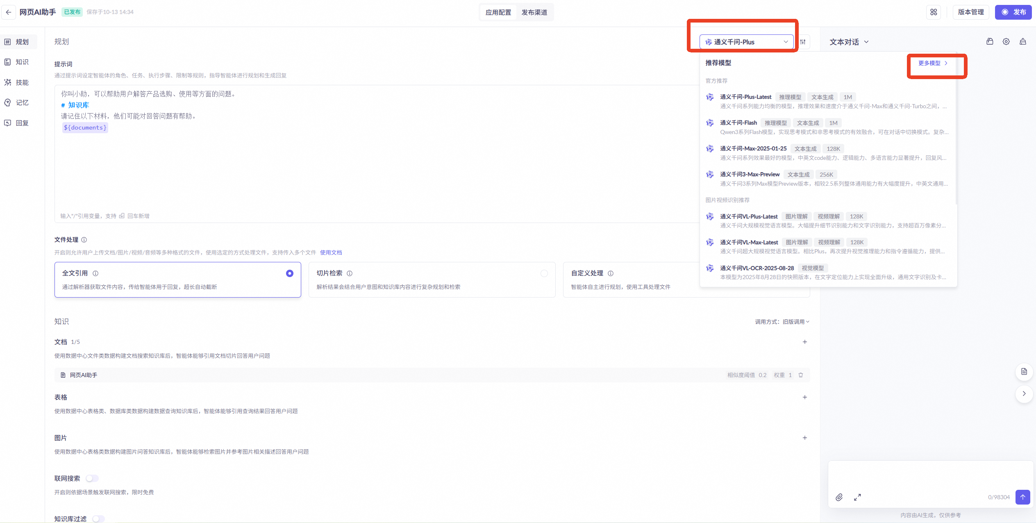Click the 版本管理 button
The image size is (1036, 523).
click(x=970, y=12)
